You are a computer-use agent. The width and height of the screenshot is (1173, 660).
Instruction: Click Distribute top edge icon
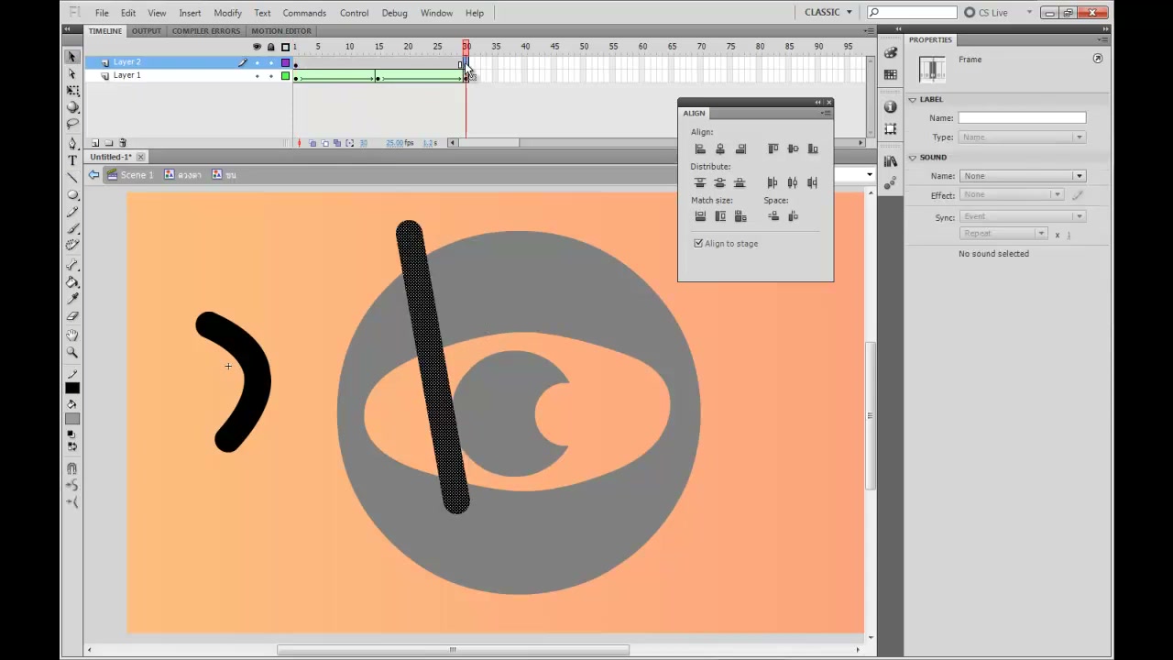[700, 182]
